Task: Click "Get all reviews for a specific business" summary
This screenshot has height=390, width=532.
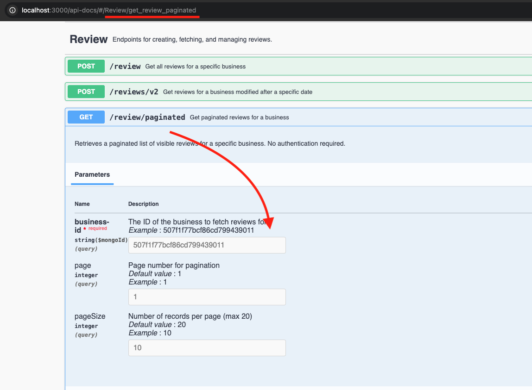Action: (196, 67)
